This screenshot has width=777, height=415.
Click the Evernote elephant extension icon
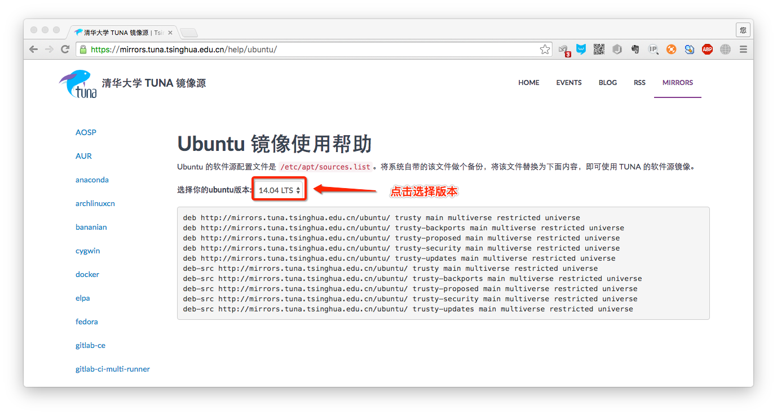pos(635,50)
